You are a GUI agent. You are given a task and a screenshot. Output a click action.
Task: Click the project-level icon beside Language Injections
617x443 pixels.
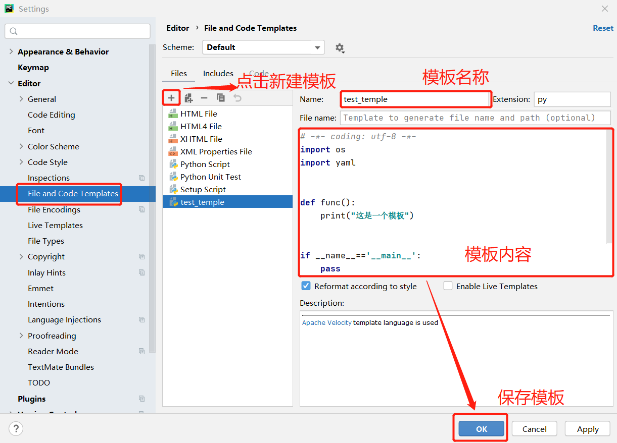click(x=141, y=320)
